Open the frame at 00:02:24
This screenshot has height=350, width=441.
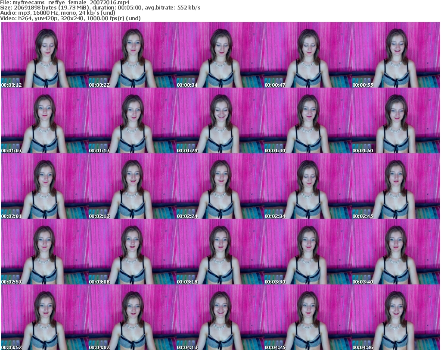pos(220,186)
